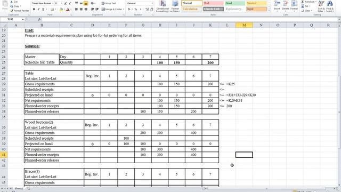Toggle Underline formatting
This screenshot has width=341, height=192.
click(43, 10)
